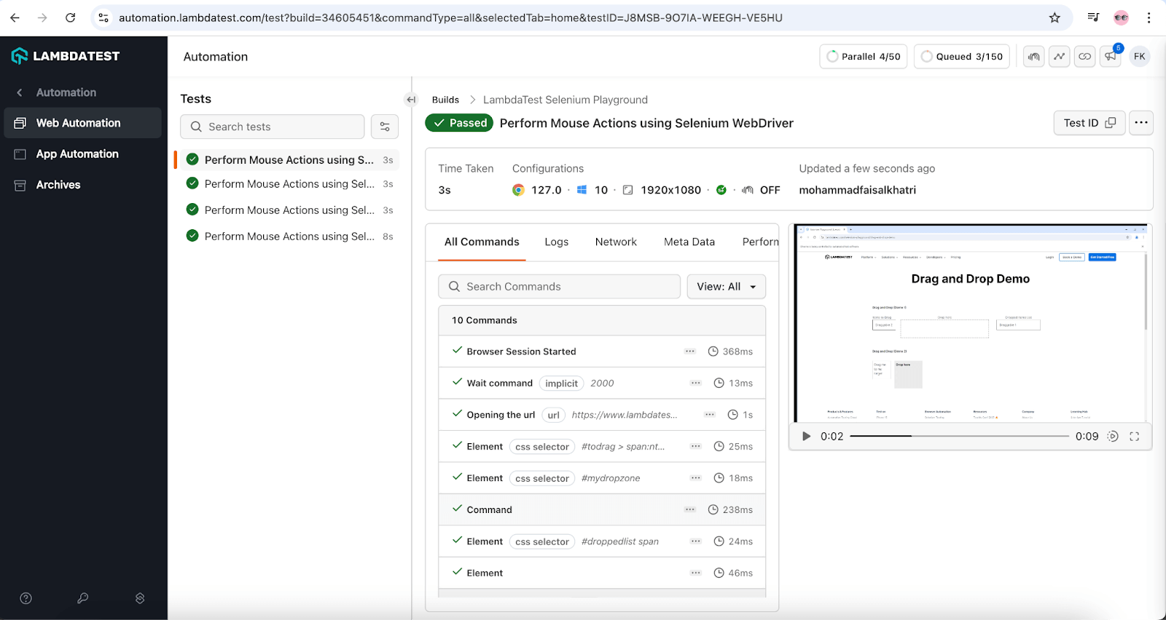Click the Queued 3/150 indicator

point(961,57)
